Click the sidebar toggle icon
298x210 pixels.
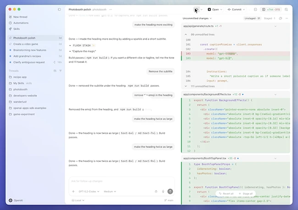click(59, 9)
